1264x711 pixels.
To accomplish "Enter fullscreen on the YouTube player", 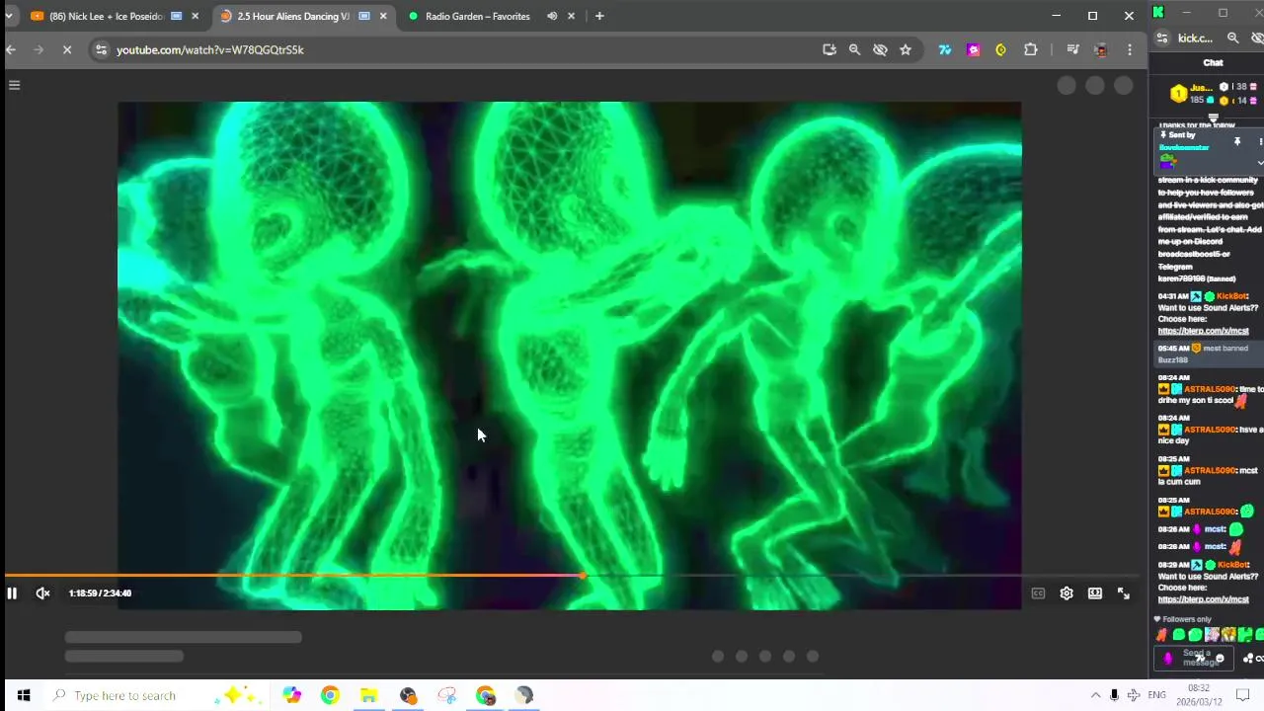I will [1124, 593].
